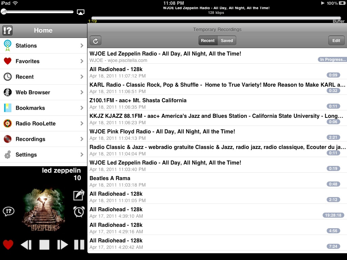Skip to next station
Viewport: 347px width, 260px height.
pos(62,245)
